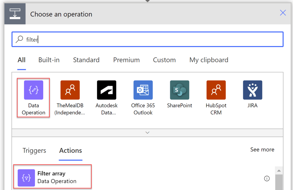Go to the Custom tab

tap(164, 60)
